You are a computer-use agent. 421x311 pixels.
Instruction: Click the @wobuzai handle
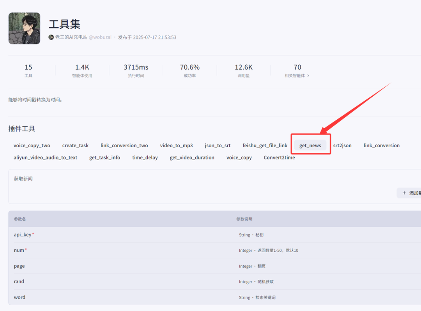coord(100,37)
